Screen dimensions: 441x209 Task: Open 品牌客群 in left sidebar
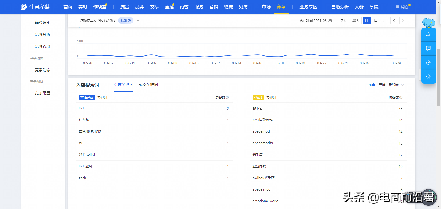(x=43, y=47)
